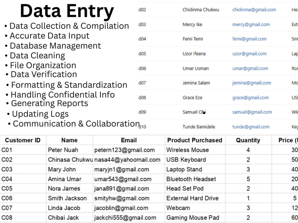298x223 pixels.
Task: Select the Amina Umar name cell
Action: point(69,179)
